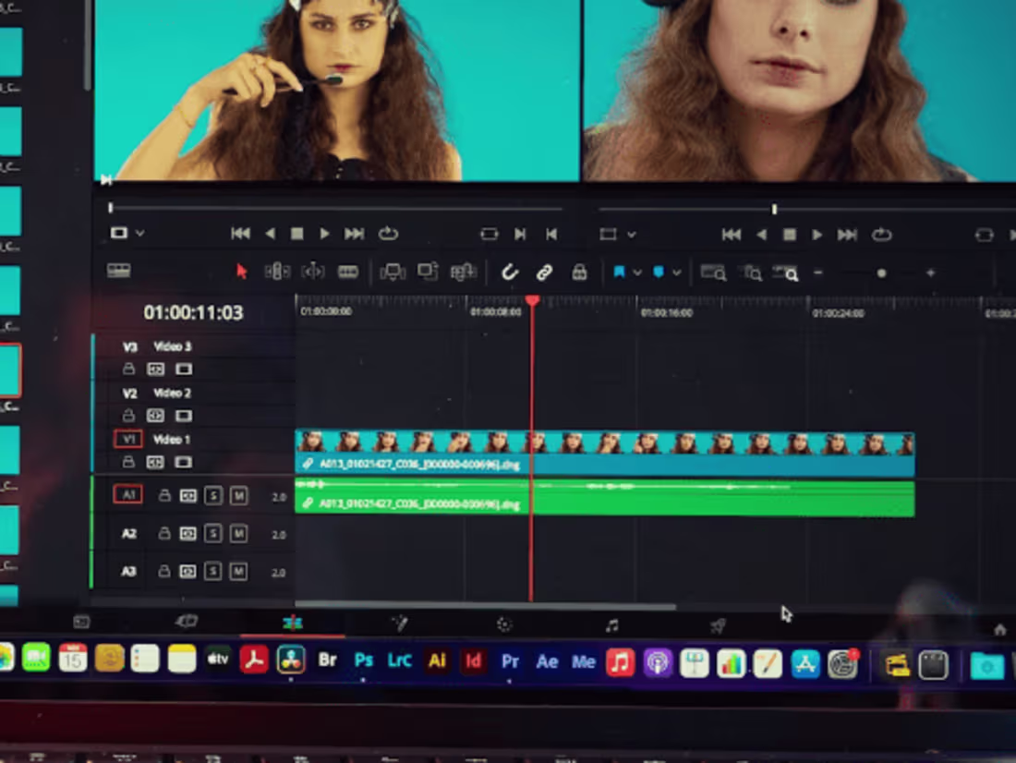Image resolution: width=1016 pixels, height=763 pixels.
Task: Open the flag color dropdown
Action: [636, 272]
